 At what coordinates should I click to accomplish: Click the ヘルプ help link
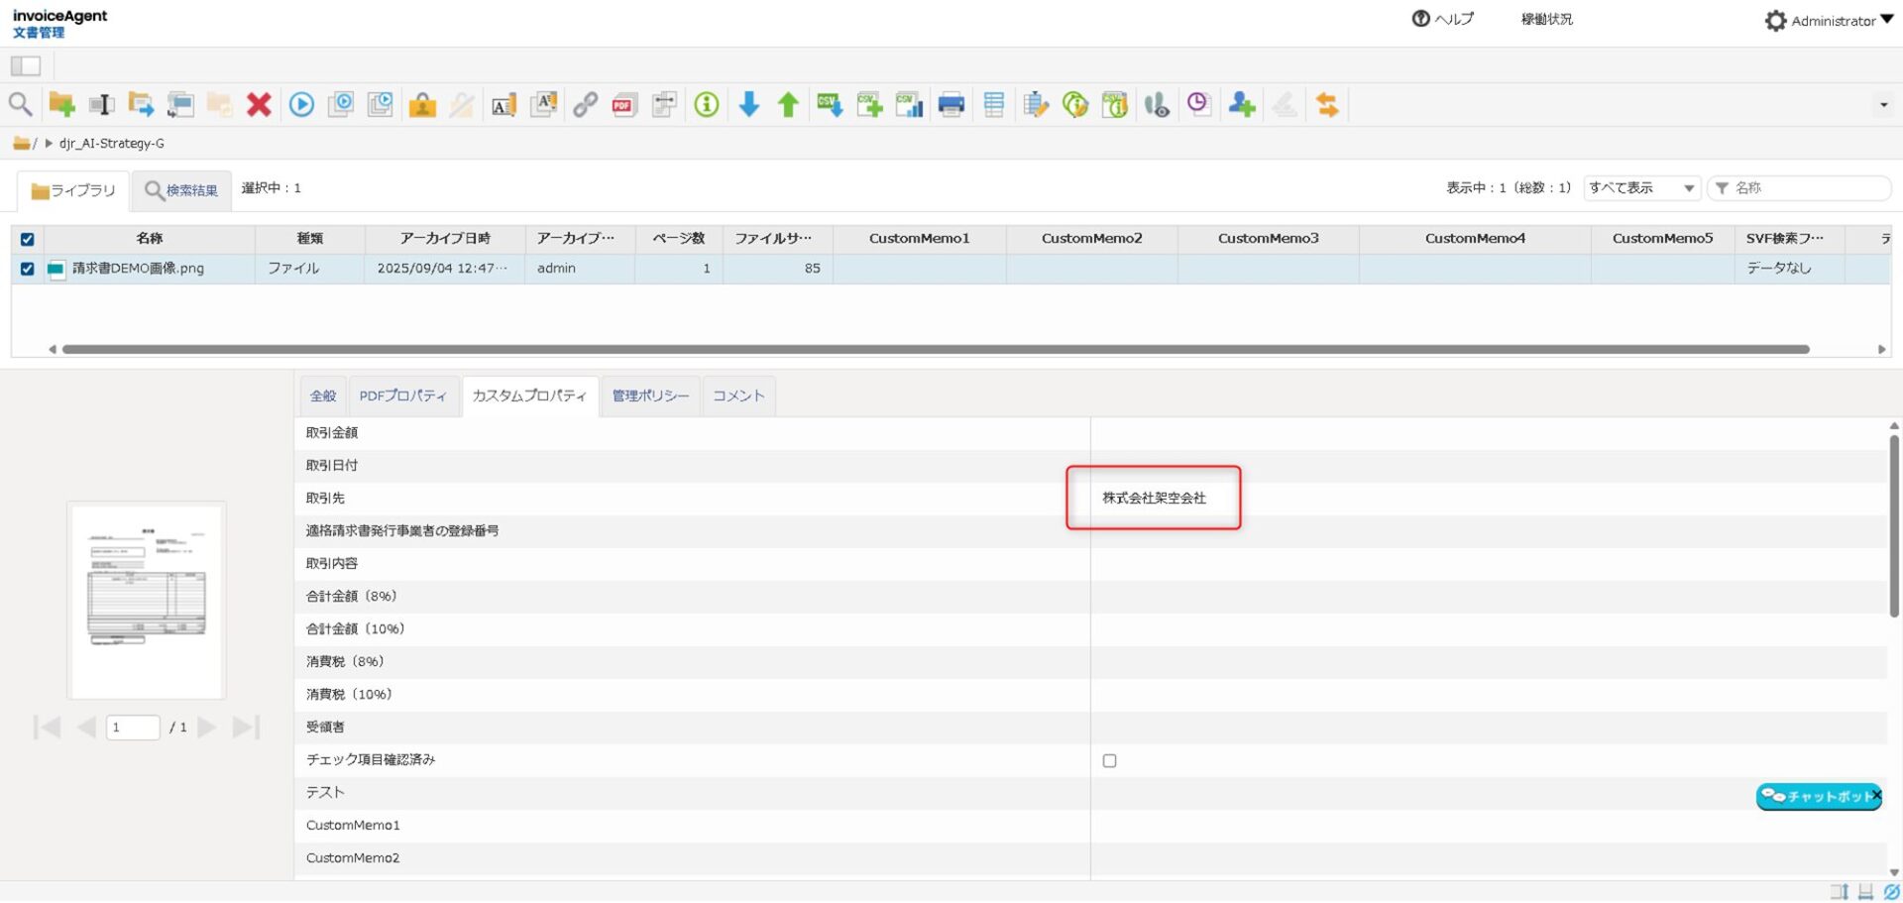[x=1443, y=19]
